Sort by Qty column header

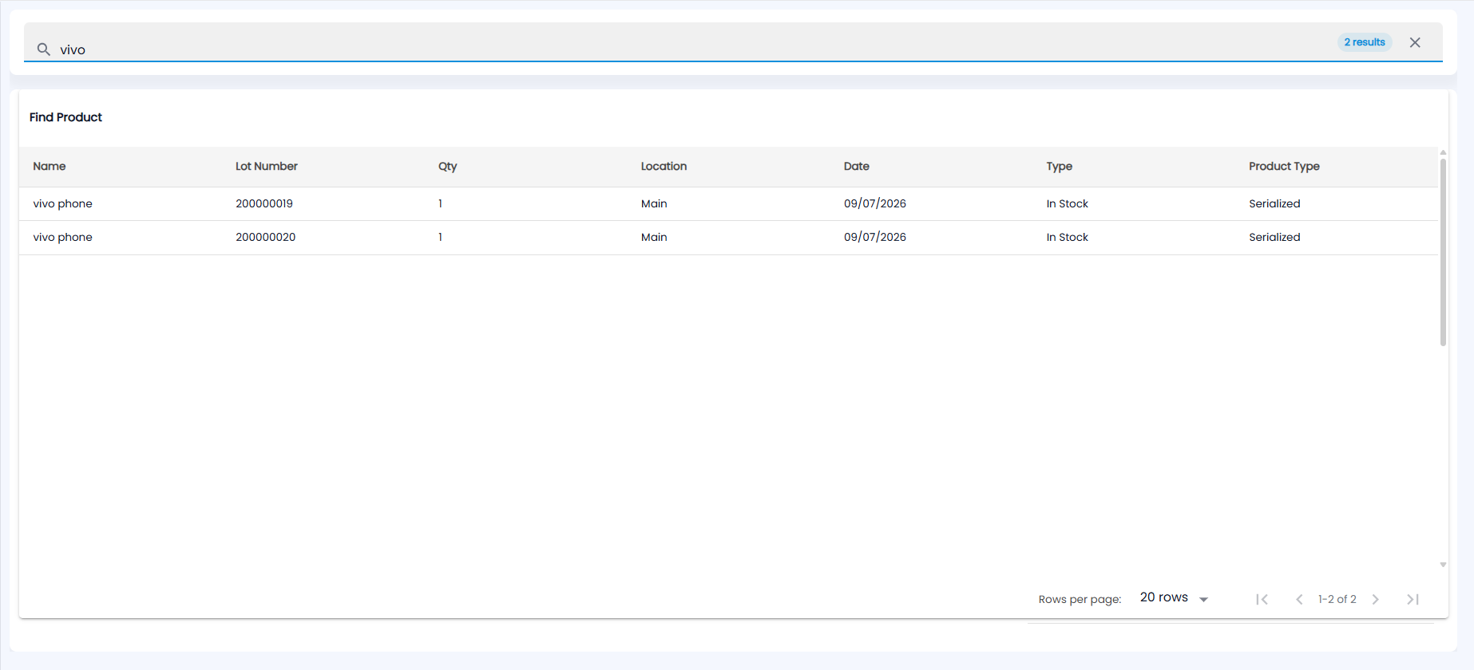pos(448,167)
